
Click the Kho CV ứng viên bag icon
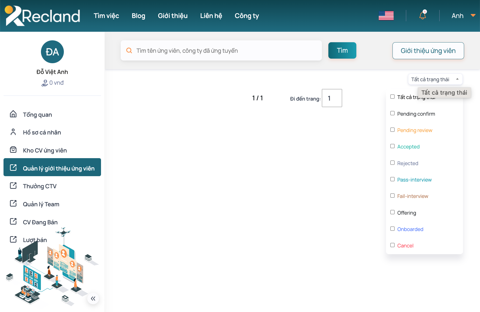pyautogui.click(x=13, y=150)
